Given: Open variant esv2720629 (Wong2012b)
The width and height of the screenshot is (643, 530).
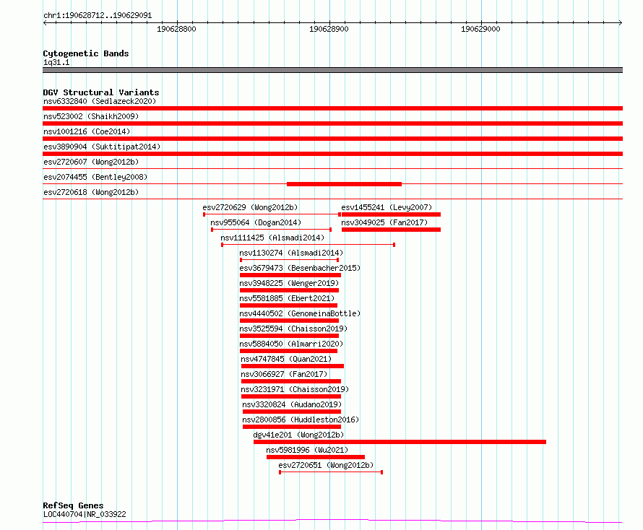Looking at the screenshot, I should 250,207.
